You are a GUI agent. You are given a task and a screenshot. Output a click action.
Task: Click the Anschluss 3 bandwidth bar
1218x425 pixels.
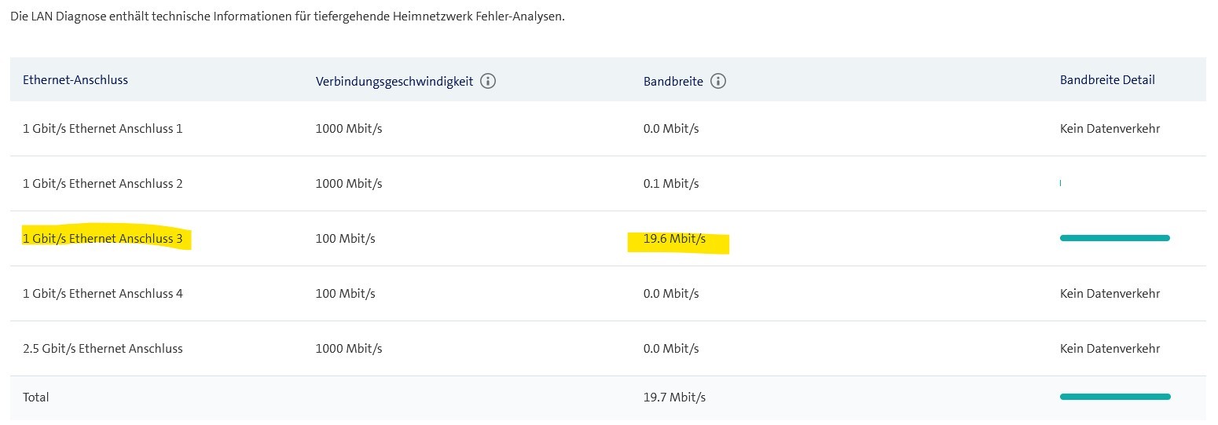click(1114, 237)
